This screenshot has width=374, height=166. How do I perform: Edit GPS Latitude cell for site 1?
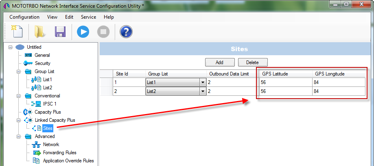[x=286, y=82]
